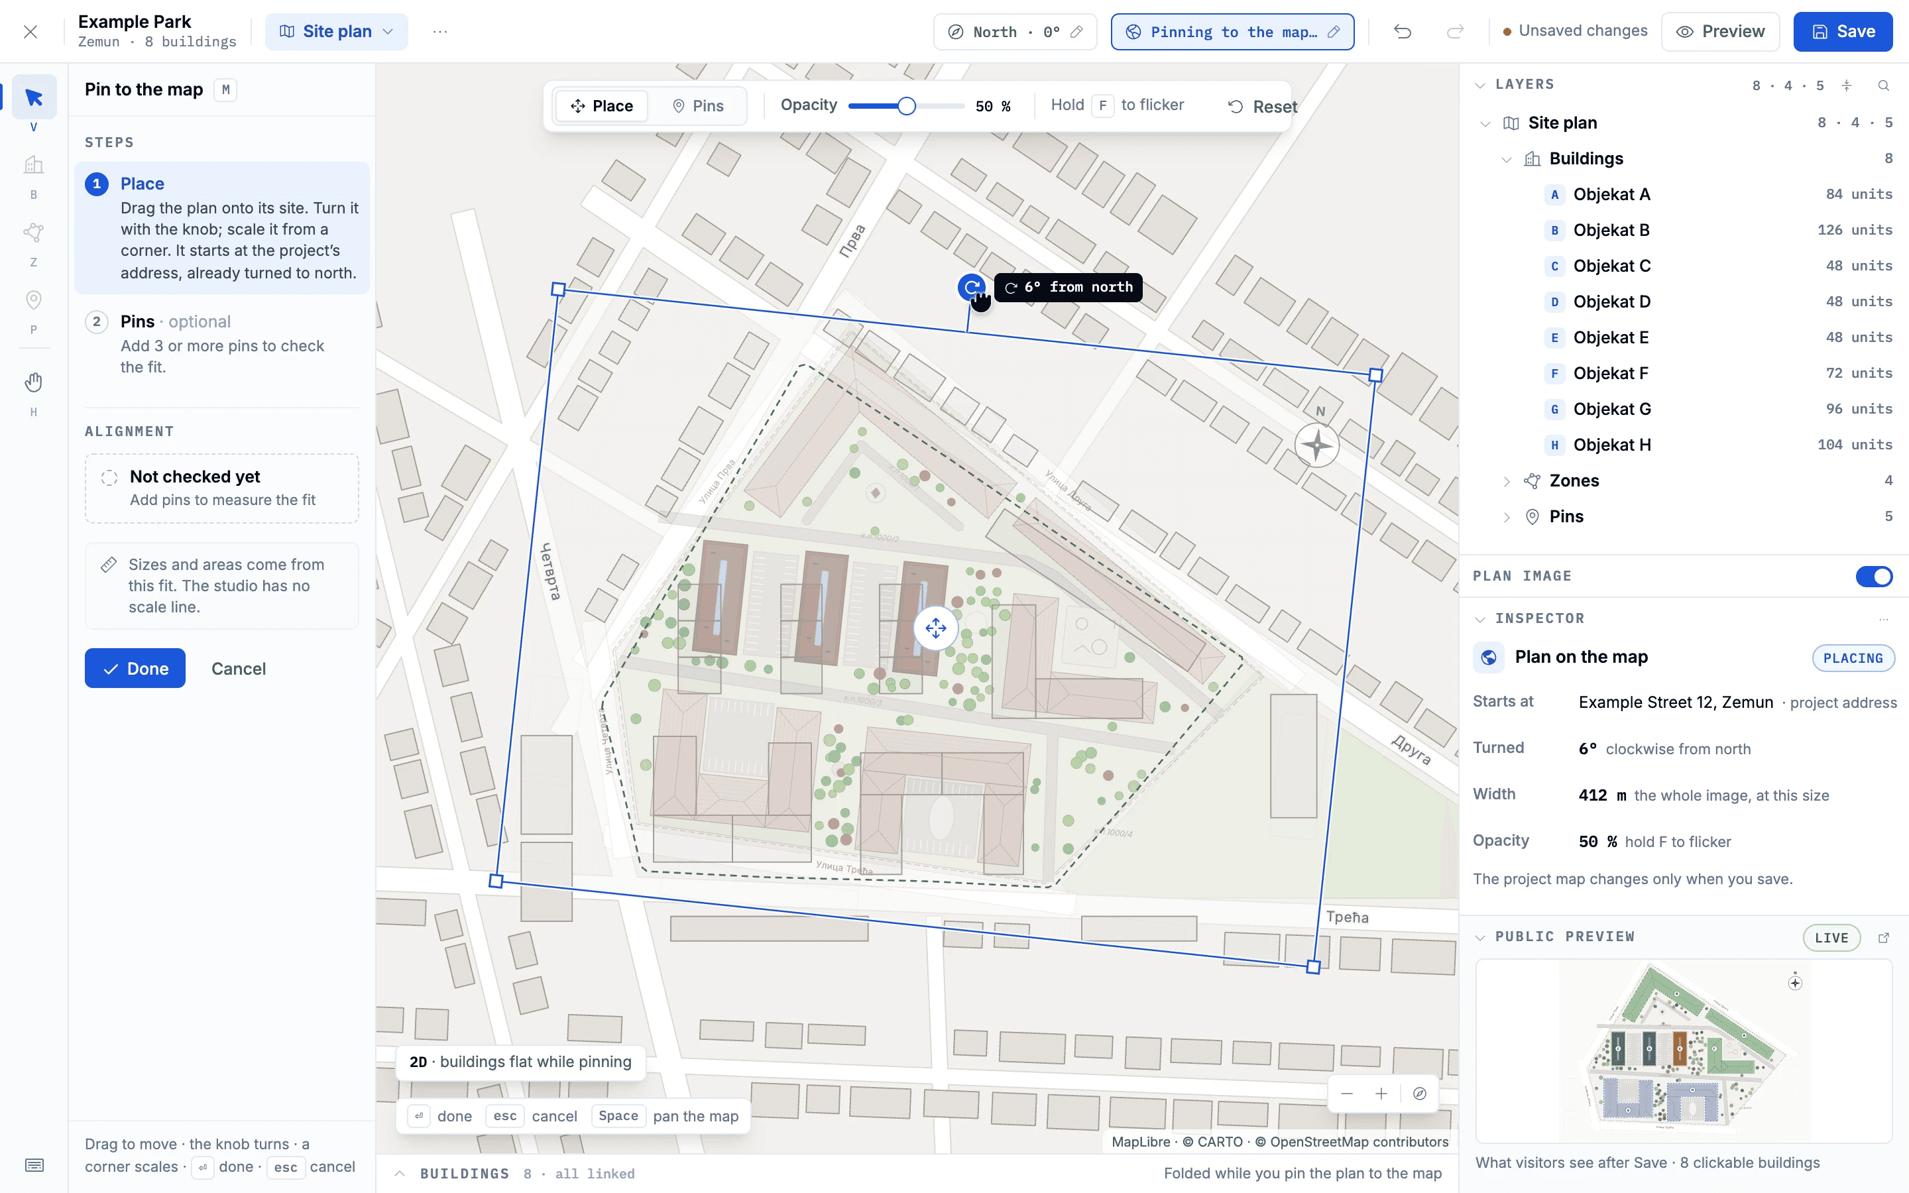The height and width of the screenshot is (1193, 1909).
Task: Click the move handle at plan center
Action: [x=935, y=628]
